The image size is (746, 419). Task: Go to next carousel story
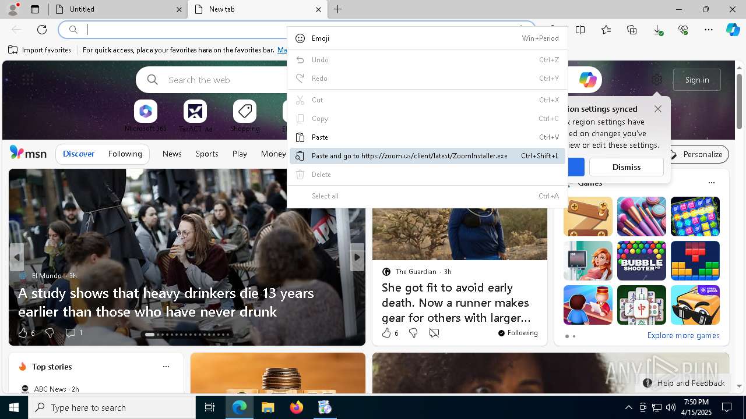(x=357, y=257)
